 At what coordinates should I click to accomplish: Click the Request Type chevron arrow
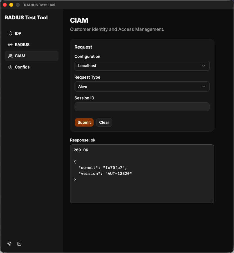click(204, 86)
